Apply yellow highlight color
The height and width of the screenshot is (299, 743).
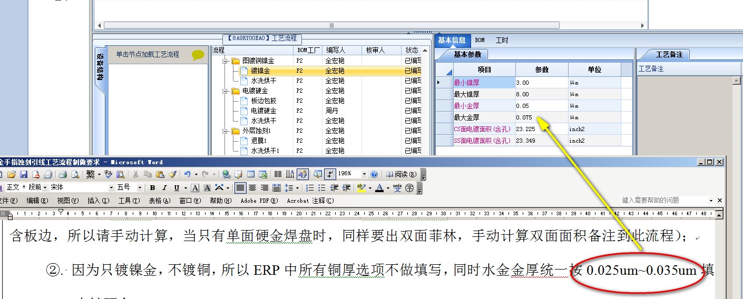click(361, 188)
